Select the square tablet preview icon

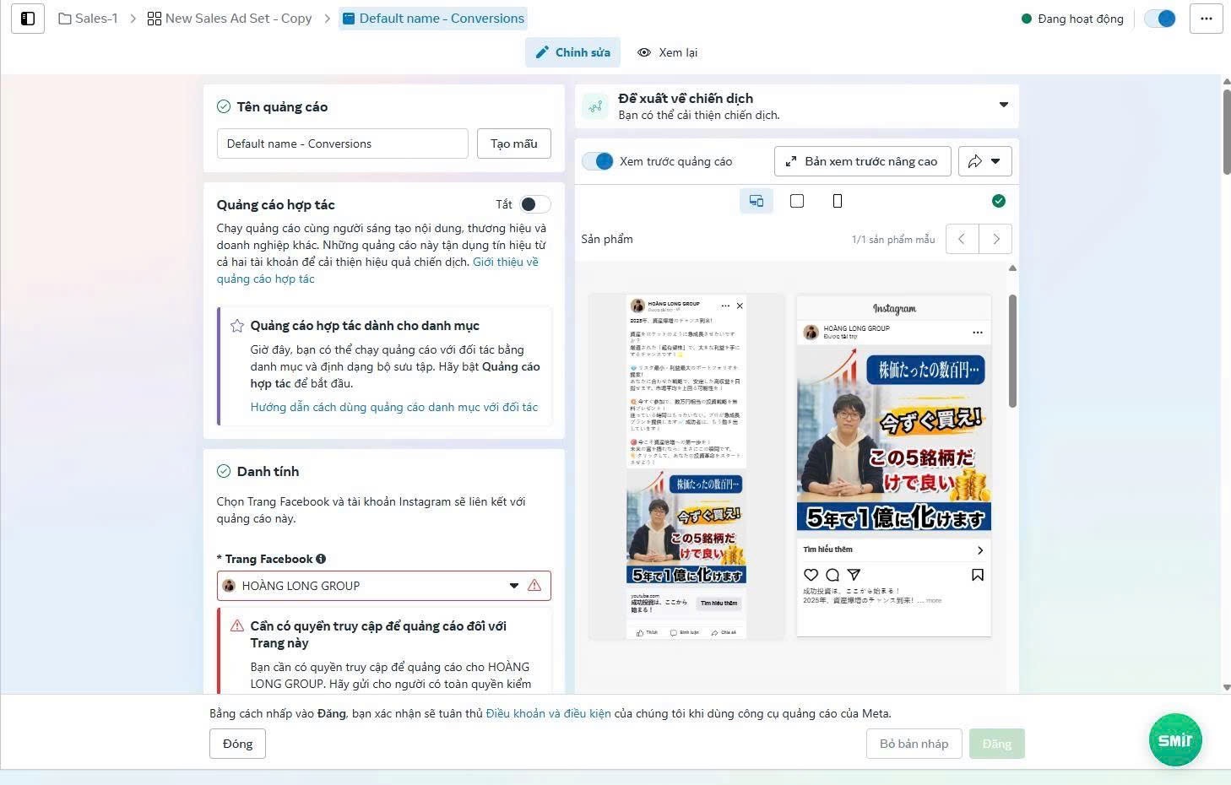(797, 201)
